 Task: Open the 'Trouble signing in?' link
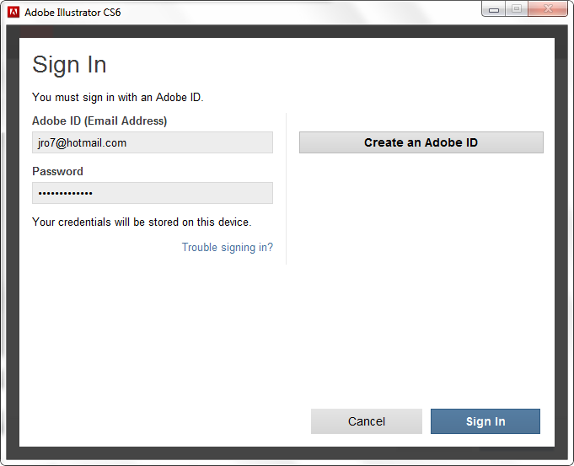228,248
